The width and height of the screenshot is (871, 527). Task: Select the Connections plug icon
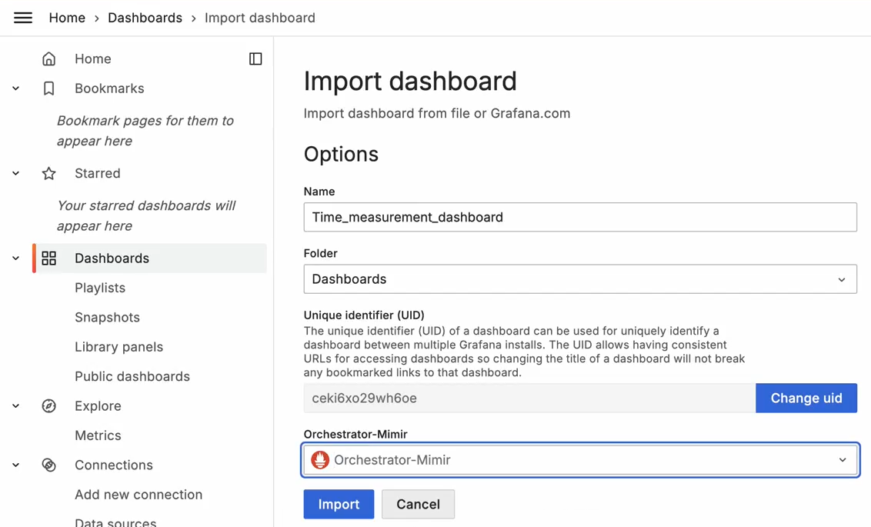tap(48, 465)
